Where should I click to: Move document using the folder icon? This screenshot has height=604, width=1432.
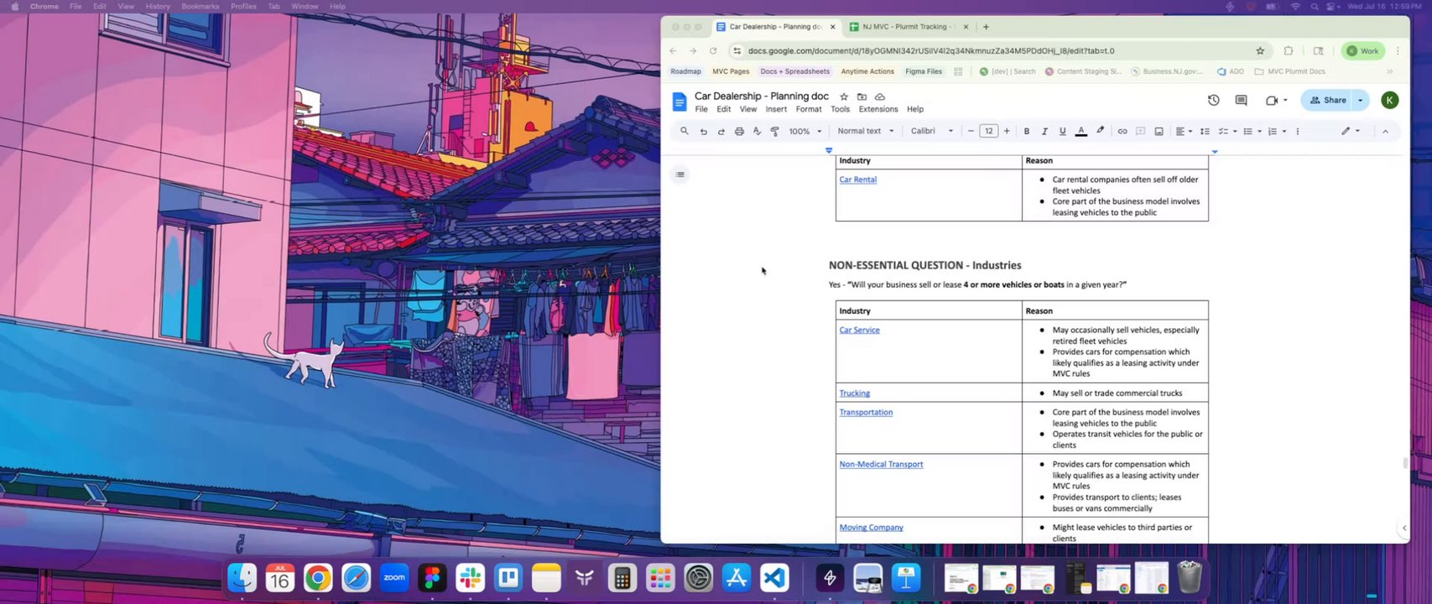coord(862,96)
